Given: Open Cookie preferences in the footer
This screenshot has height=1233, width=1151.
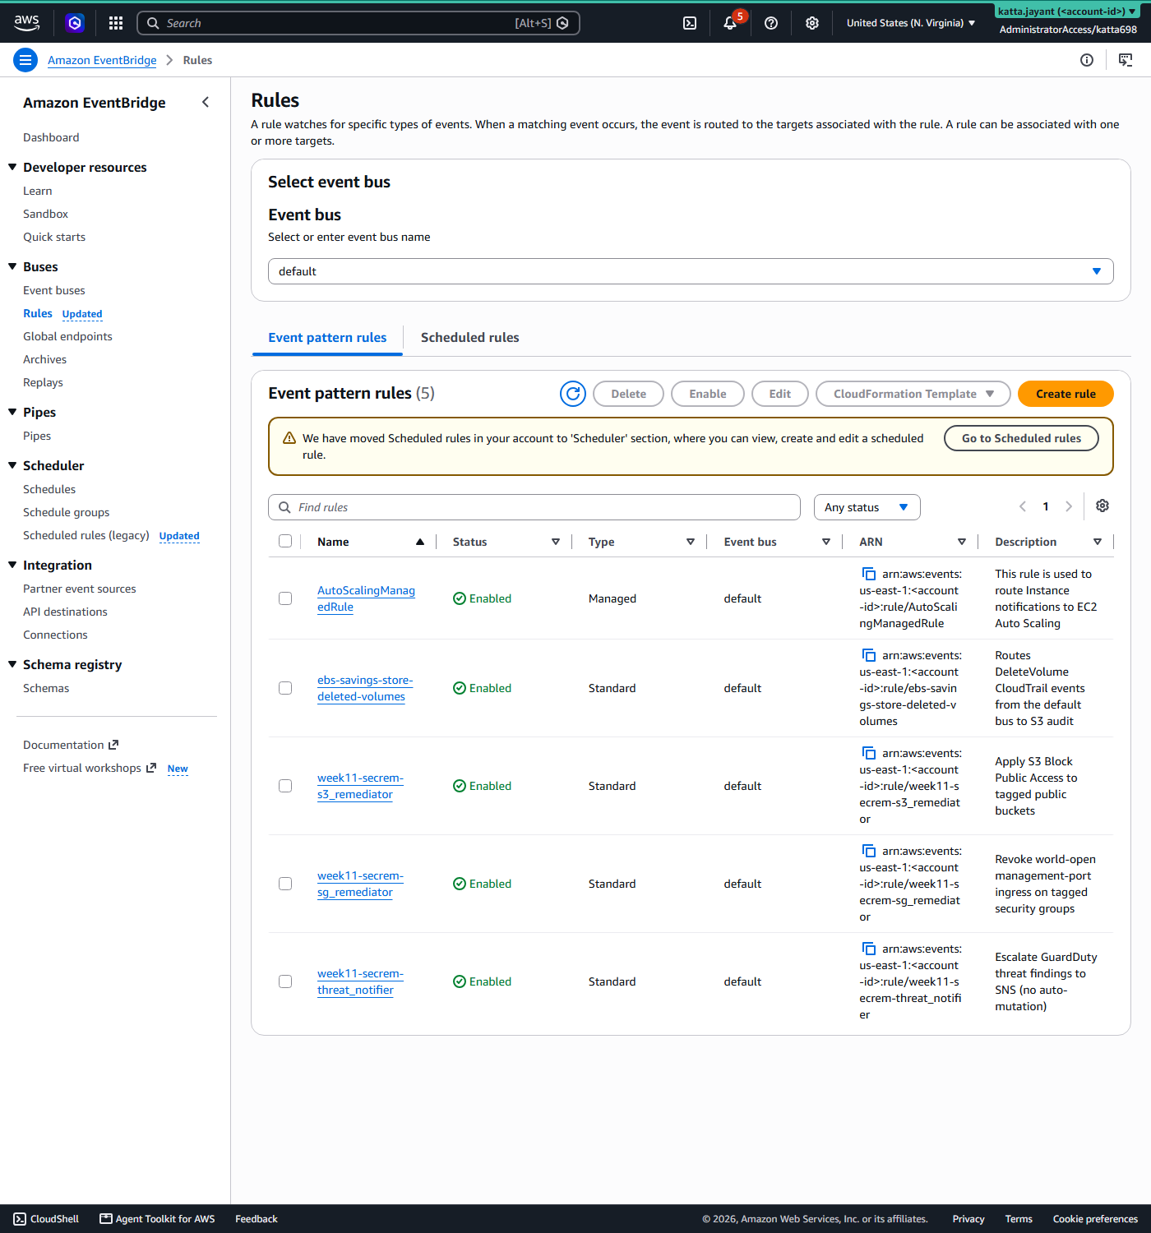Looking at the screenshot, I should coord(1095,1219).
